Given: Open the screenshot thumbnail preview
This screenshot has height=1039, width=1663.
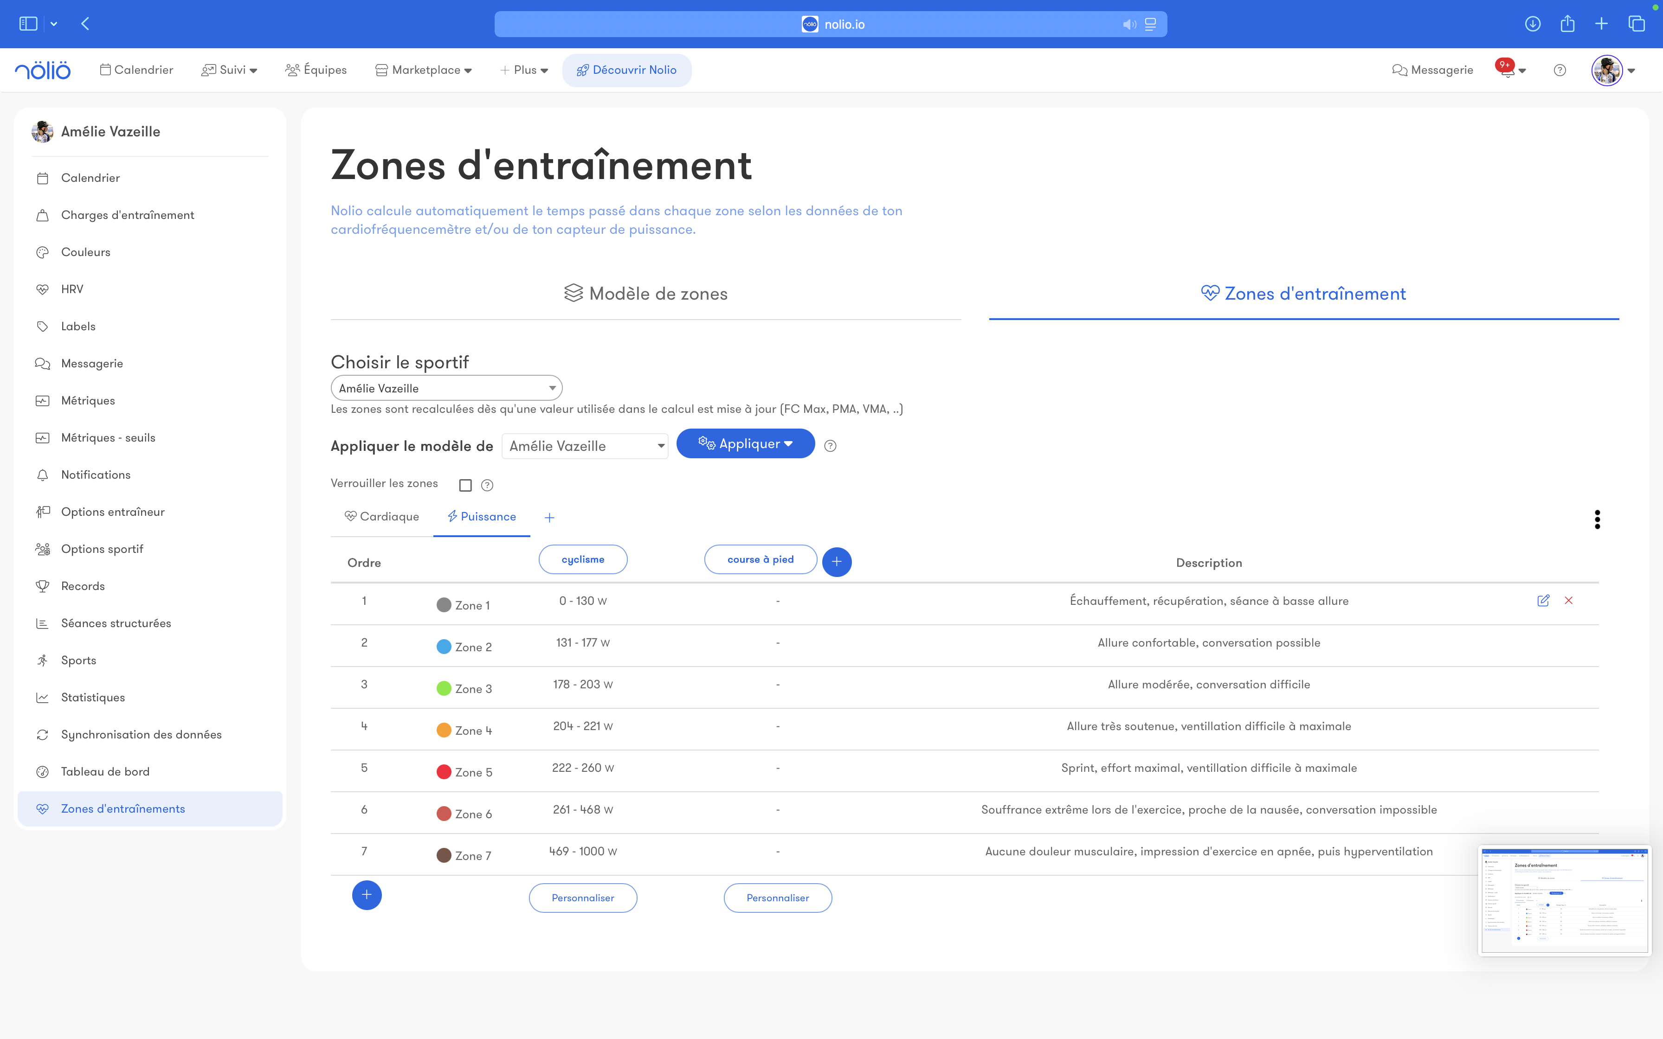Looking at the screenshot, I should point(1563,900).
